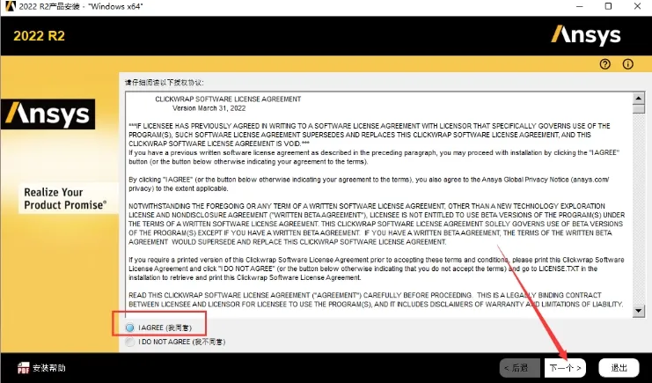
Task: Close the installer window
Action: pyautogui.click(x=637, y=6)
